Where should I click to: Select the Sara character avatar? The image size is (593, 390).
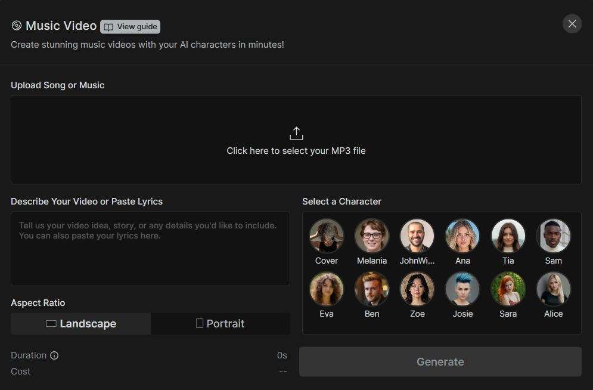tap(508, 289)
